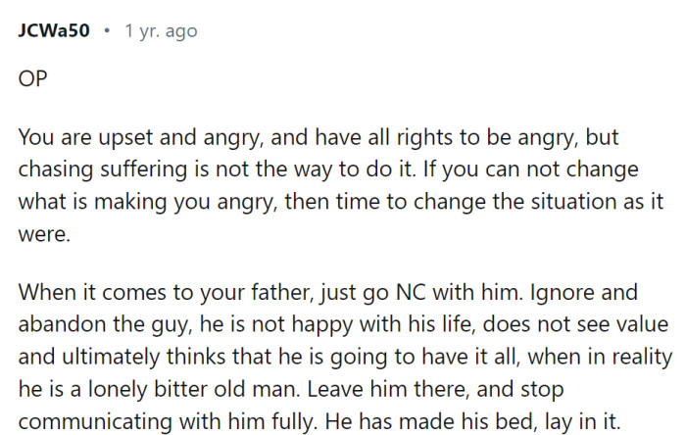686x435 pixels.
Task: Click the words 'Ignore and' at line end
Action: tap(584, 293)
